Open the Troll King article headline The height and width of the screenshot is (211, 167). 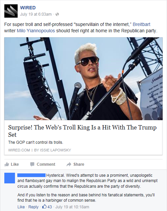pos(82,131)
